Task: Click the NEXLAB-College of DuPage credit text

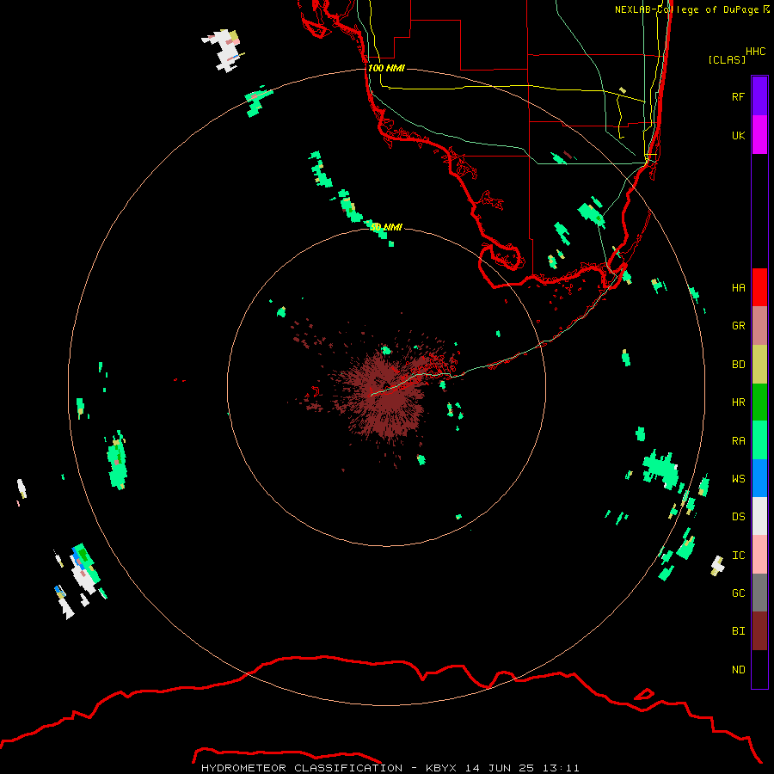Action: (x=687, y=9)
